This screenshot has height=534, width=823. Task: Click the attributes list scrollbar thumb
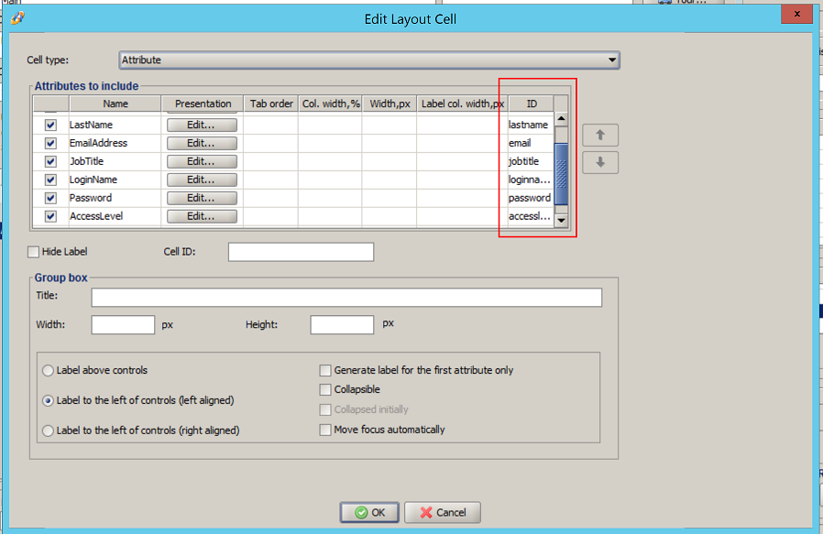[x=561, y=174]
